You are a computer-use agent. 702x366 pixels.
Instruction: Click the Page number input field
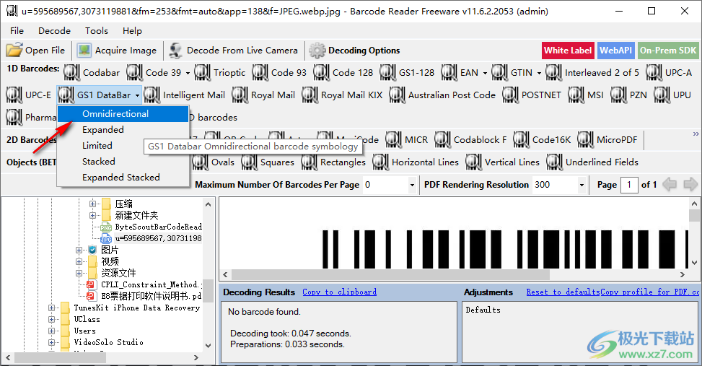[x=629, y=185]
